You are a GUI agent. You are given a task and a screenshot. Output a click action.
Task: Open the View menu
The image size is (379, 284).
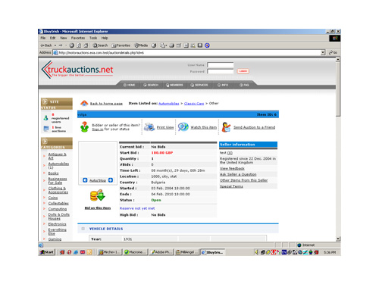(63, 38)
